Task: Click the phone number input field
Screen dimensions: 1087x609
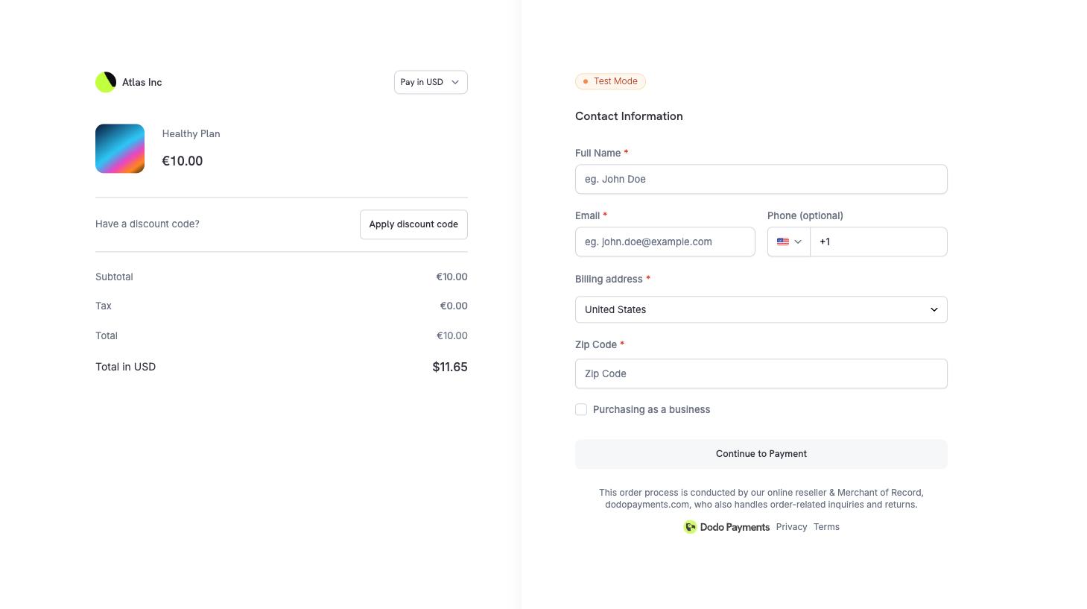Action: coord(879,241)
